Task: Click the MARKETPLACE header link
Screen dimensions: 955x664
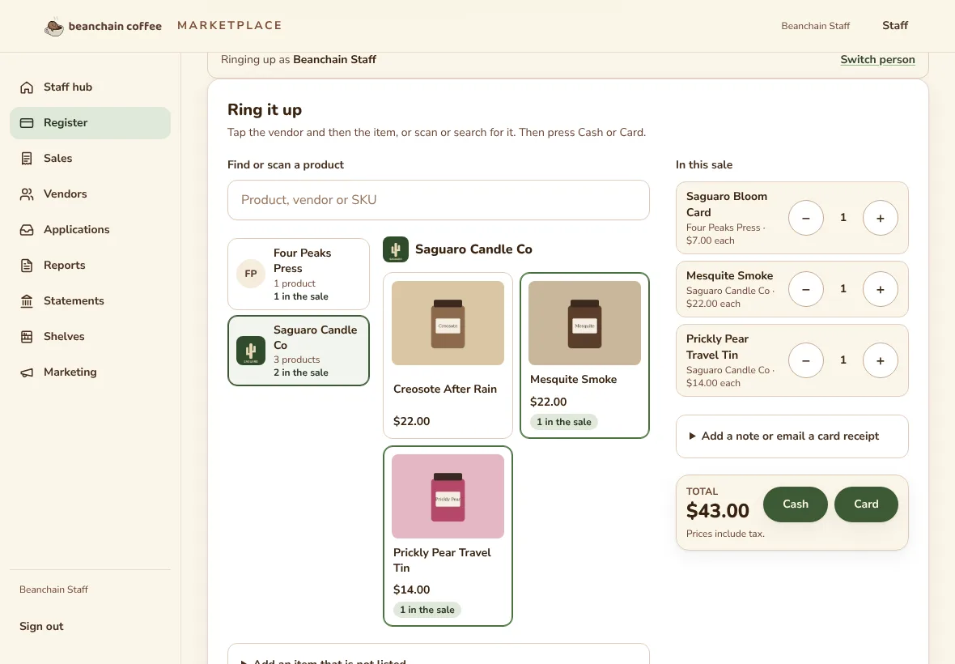Action: tap(230, 26)
